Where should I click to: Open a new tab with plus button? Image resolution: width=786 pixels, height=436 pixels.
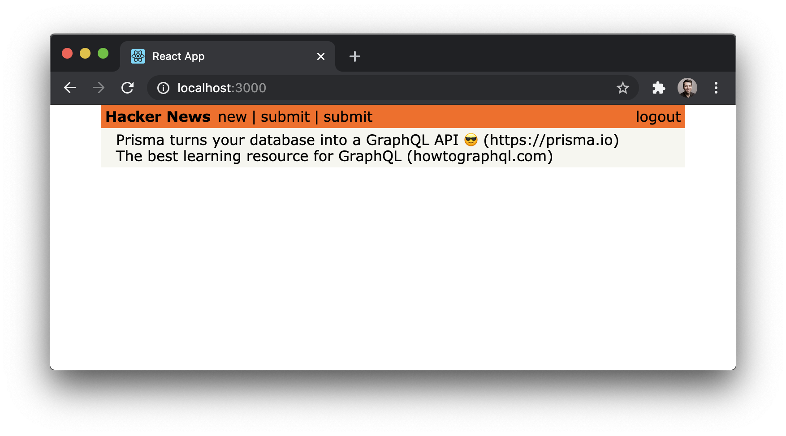354,56
